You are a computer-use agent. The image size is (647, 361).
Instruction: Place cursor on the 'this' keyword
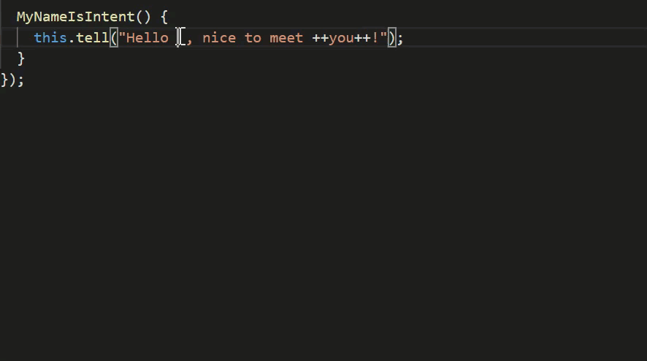(x=50, y=38)
